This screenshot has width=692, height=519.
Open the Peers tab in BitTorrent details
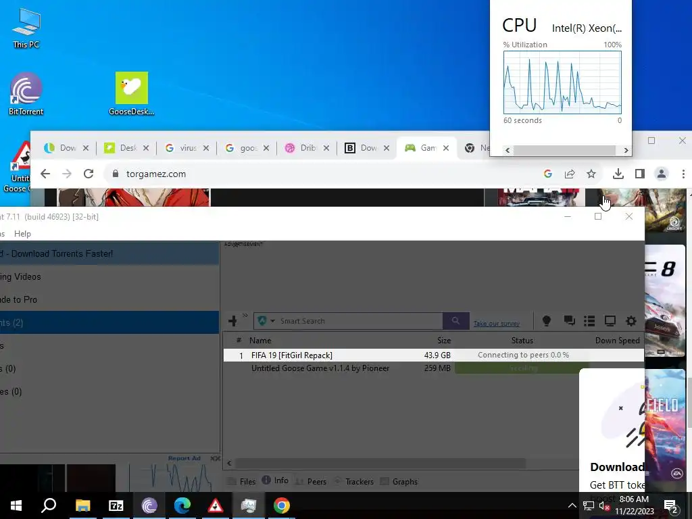(x=311, y=481)
